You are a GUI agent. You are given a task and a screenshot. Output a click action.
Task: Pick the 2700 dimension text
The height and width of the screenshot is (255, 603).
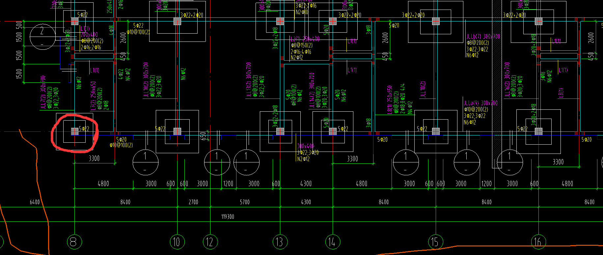point(193,202)
